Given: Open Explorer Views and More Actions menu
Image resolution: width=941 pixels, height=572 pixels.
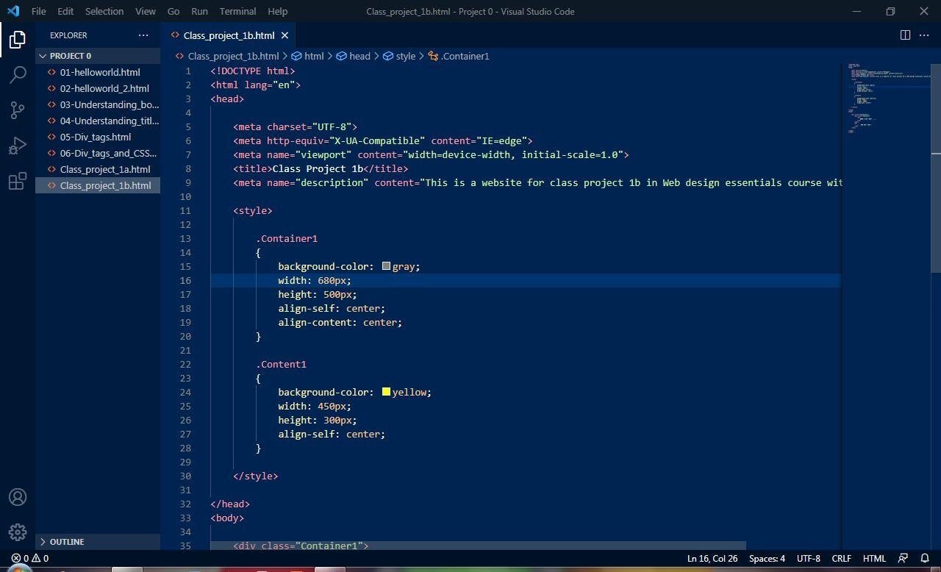Looking at the screenshot, I should point(143,35).
